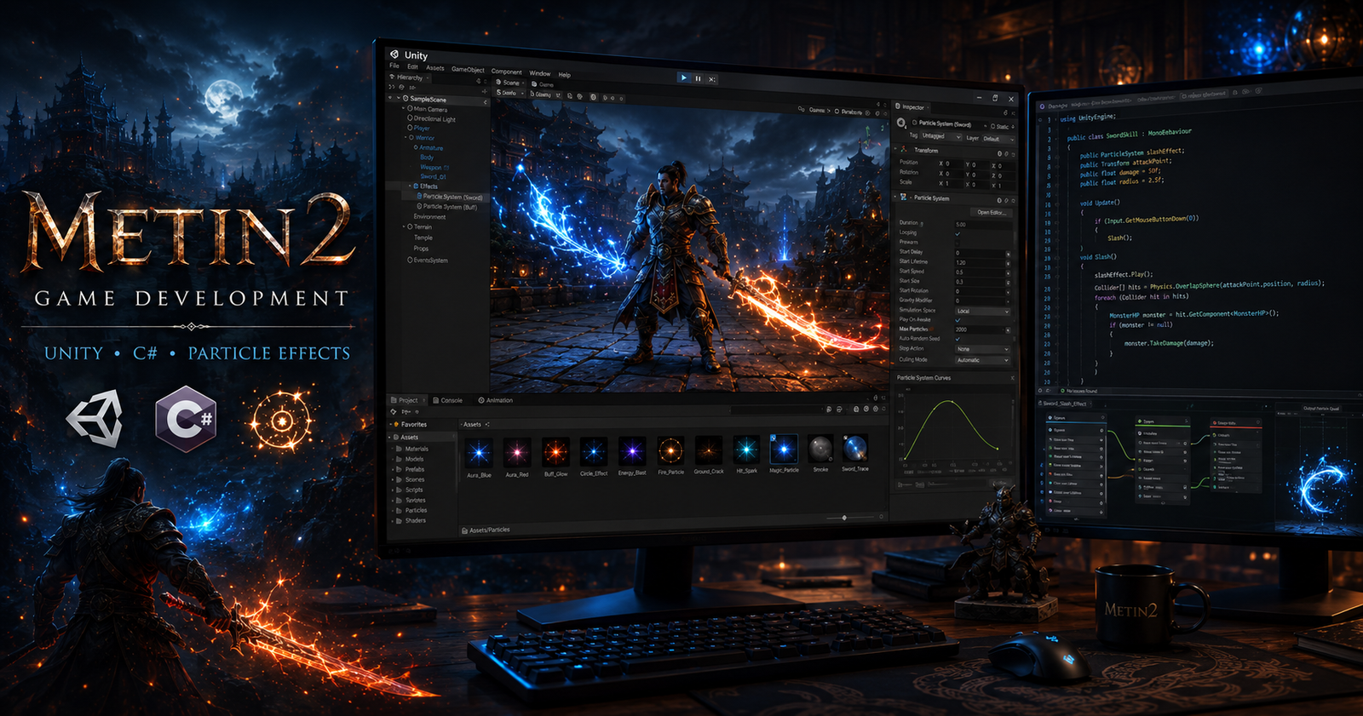Select the Ground_Crack asset icon

point(708,450)
